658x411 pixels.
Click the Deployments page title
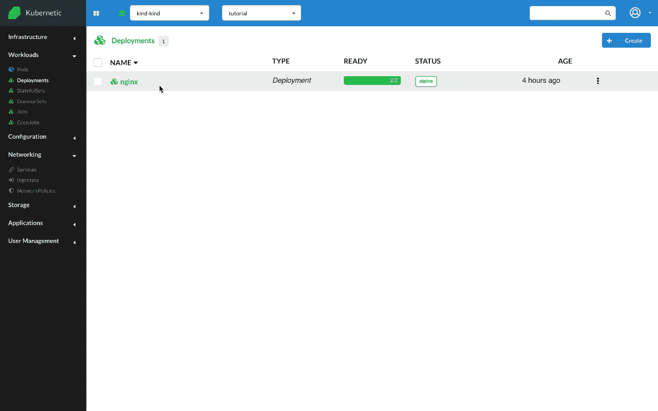click(133, 41)
